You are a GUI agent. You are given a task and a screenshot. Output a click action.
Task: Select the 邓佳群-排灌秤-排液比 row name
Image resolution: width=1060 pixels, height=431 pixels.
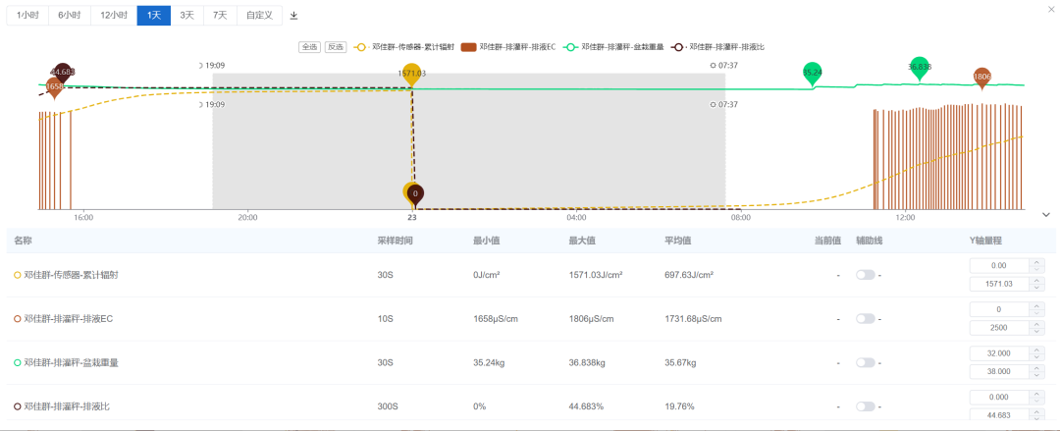point(67,406)
